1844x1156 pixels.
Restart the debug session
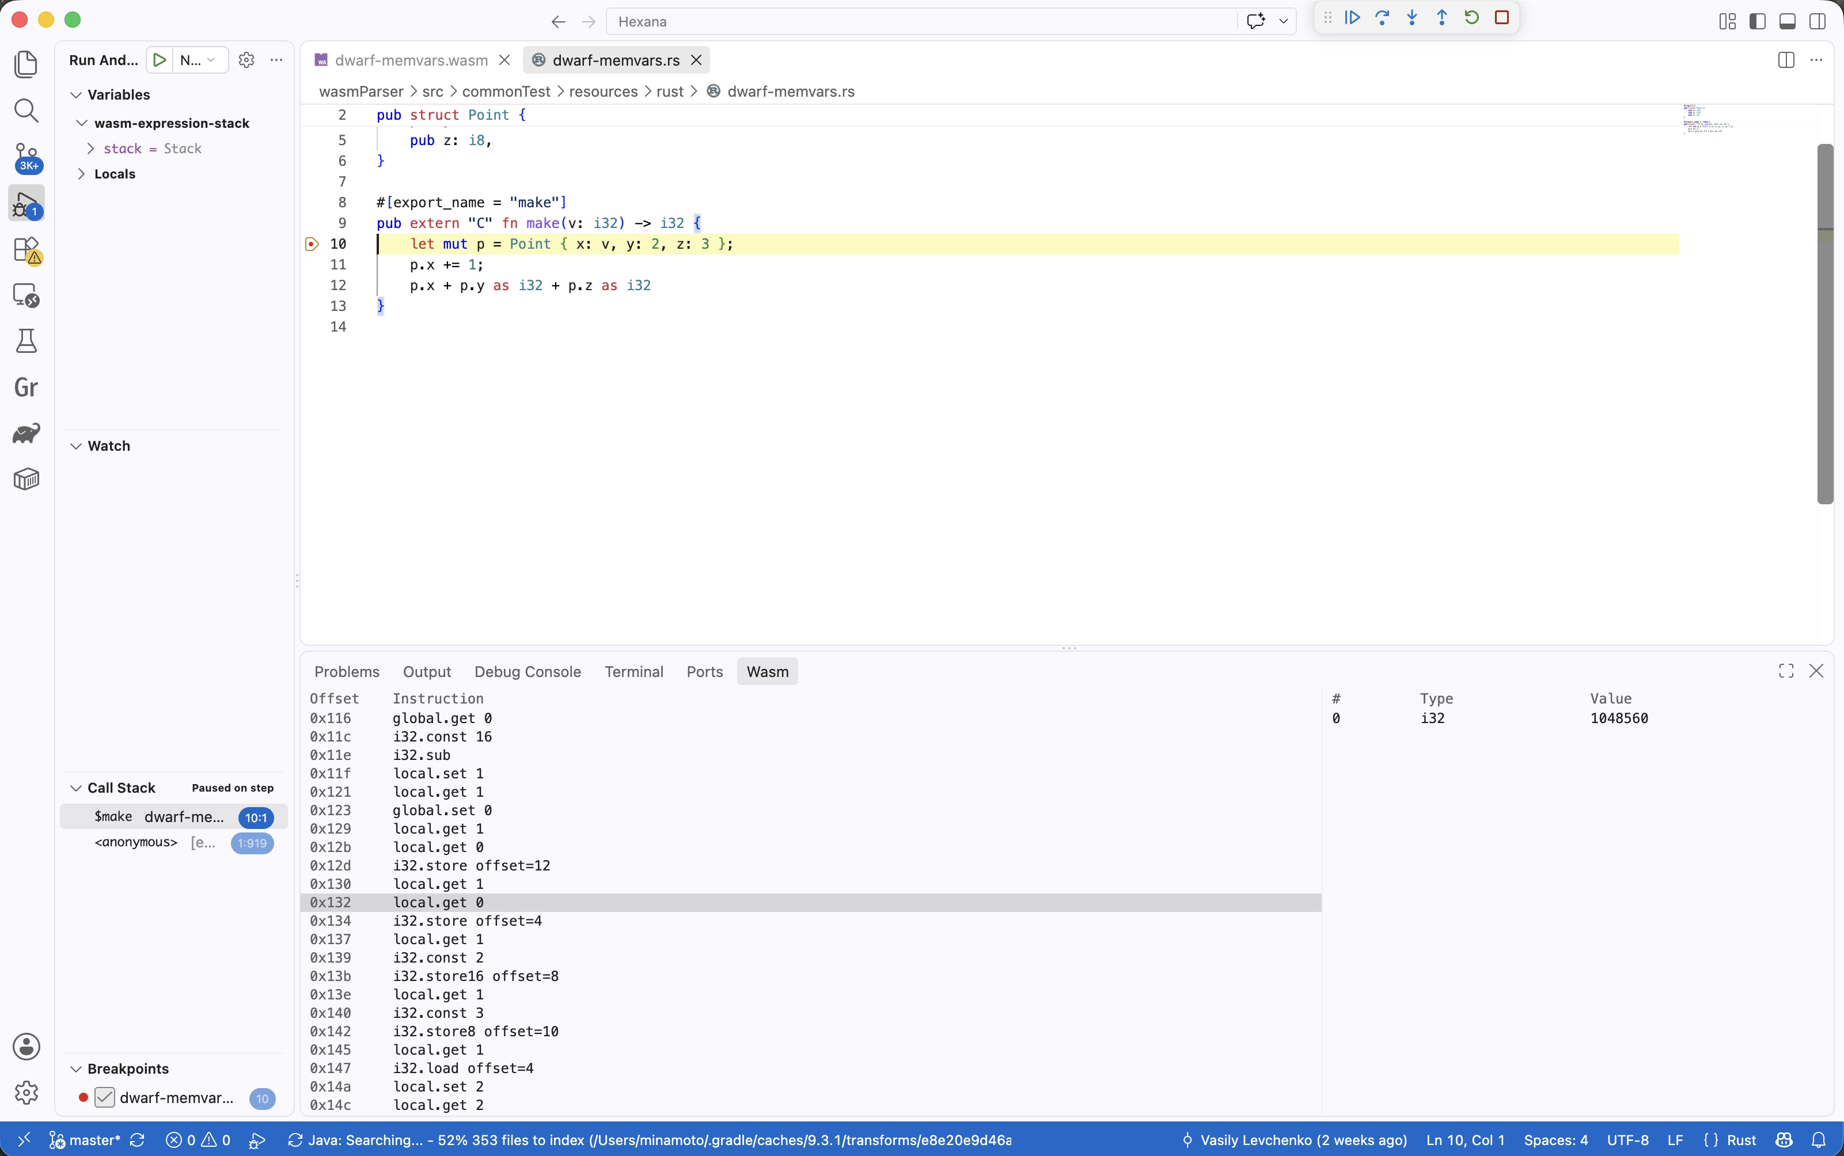click(x=1471, y=18)
